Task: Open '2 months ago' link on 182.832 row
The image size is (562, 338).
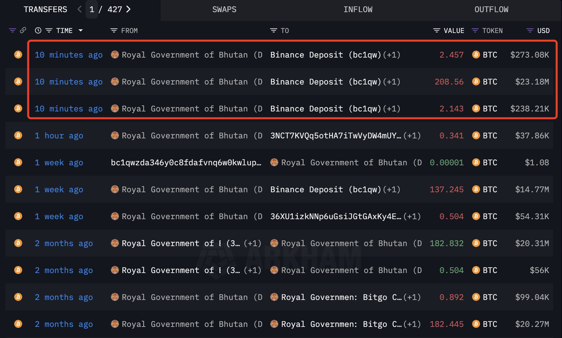Action: coord(64,243)
